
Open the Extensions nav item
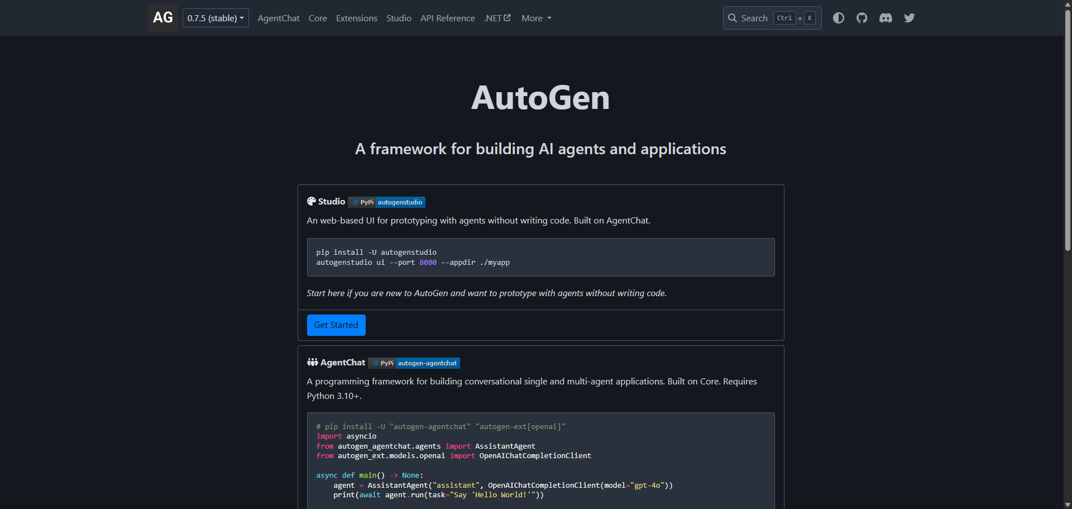pyautogui.click(x=356, y=18)
